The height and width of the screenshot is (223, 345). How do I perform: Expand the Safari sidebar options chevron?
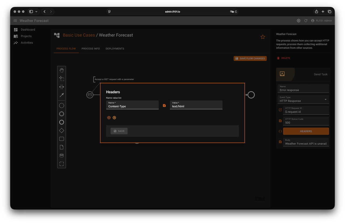pyautogui.click(x=36, y=12)
